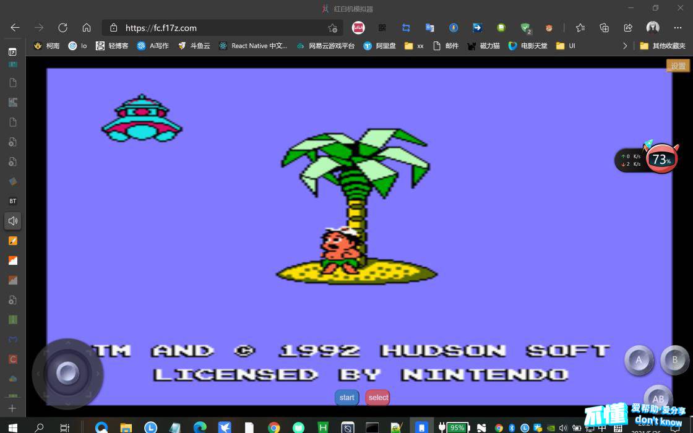Screen dimensions: 693x433
Task: Open the 邮件 bookmark
Action: click(445, 46)
